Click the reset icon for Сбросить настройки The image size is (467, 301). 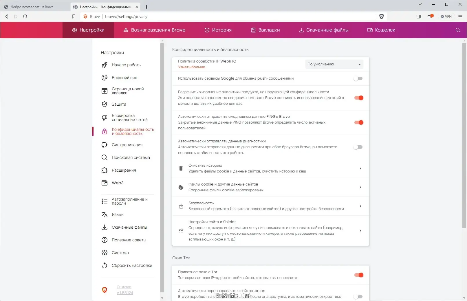pyautogui.click(x=105, y=265)
